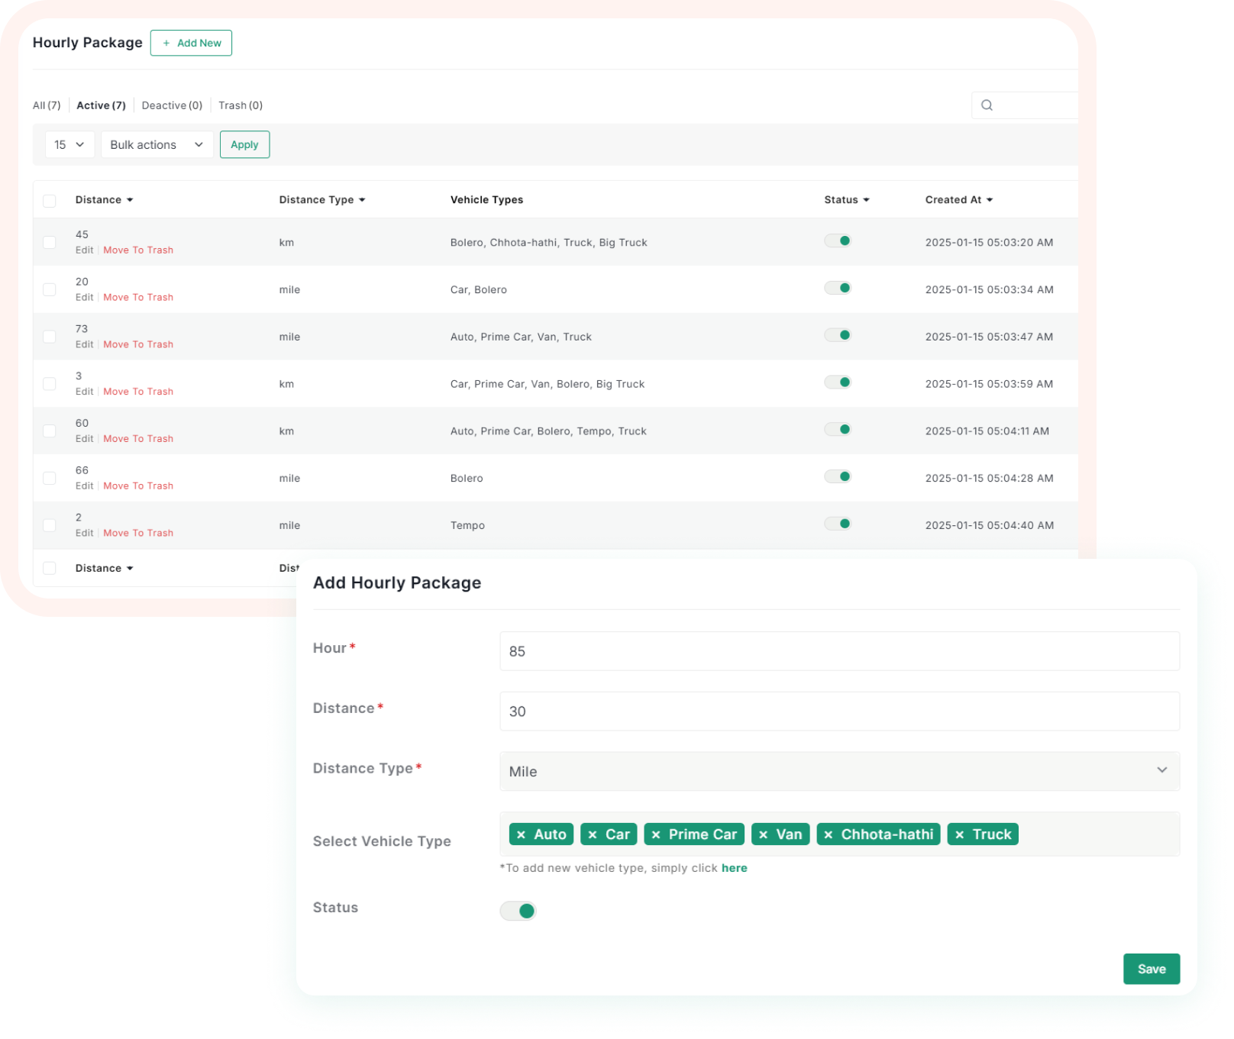The image size is (1234, 1039).
Task: Select all rows with header checkbox
Action: pyautogui.click(x=50, y=201)
